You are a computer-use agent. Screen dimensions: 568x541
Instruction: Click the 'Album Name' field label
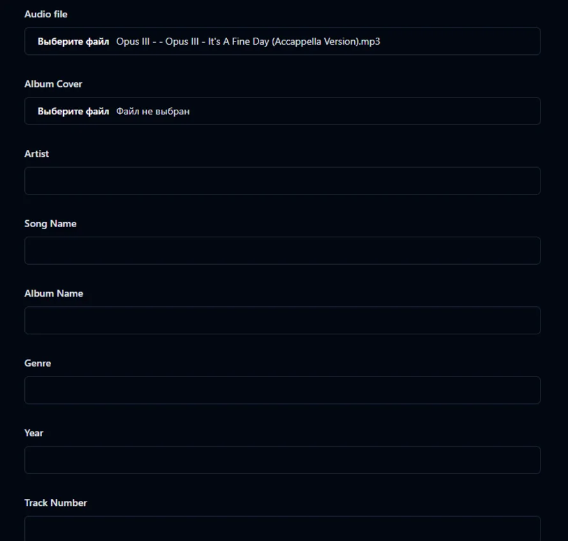[x=54, y=293]
